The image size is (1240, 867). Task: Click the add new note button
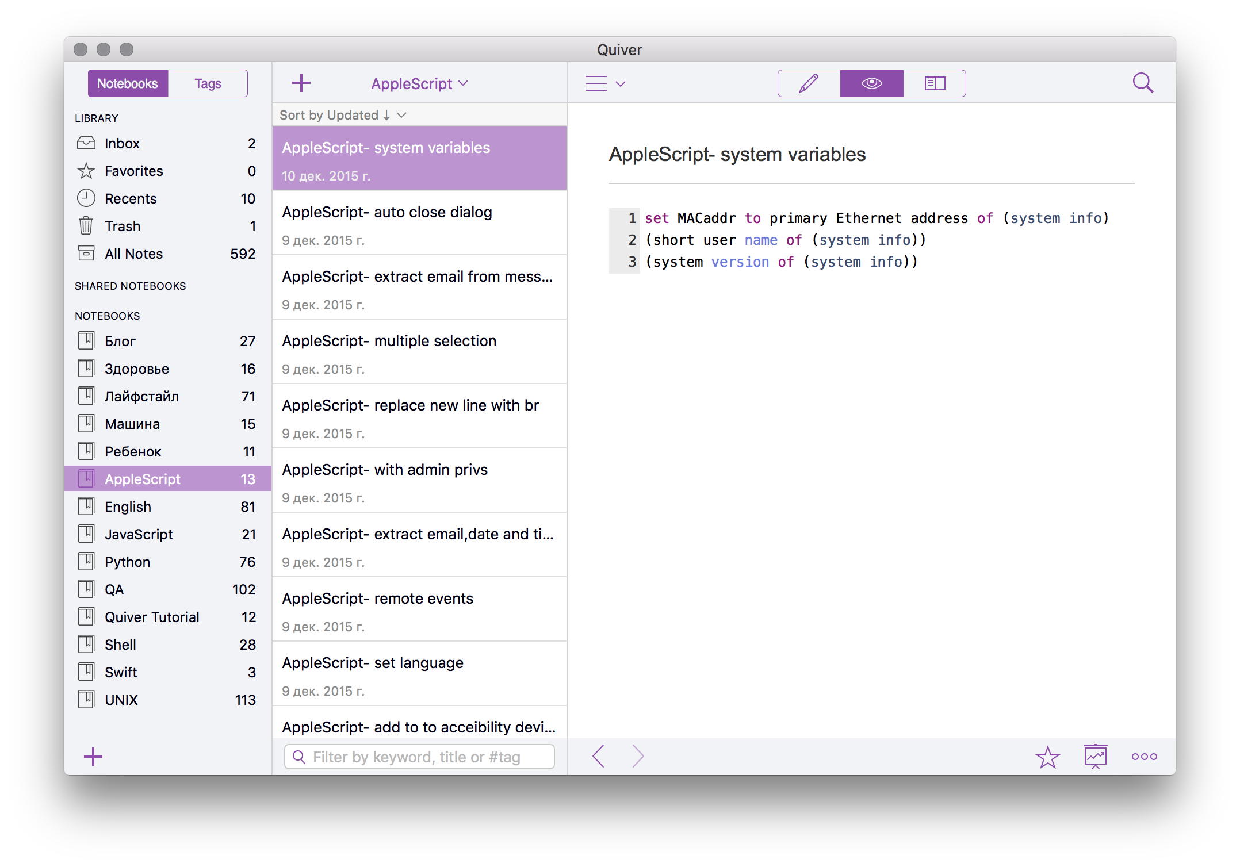pos(301,83)
